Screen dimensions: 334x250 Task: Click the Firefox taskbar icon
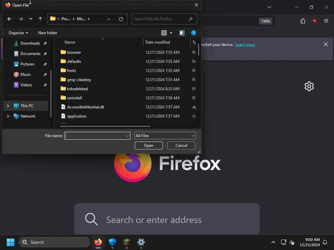click(98, 242)
